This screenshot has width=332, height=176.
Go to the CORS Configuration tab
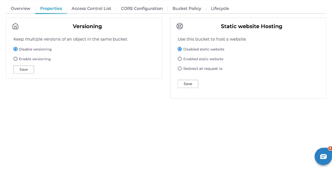coord(142,9)
